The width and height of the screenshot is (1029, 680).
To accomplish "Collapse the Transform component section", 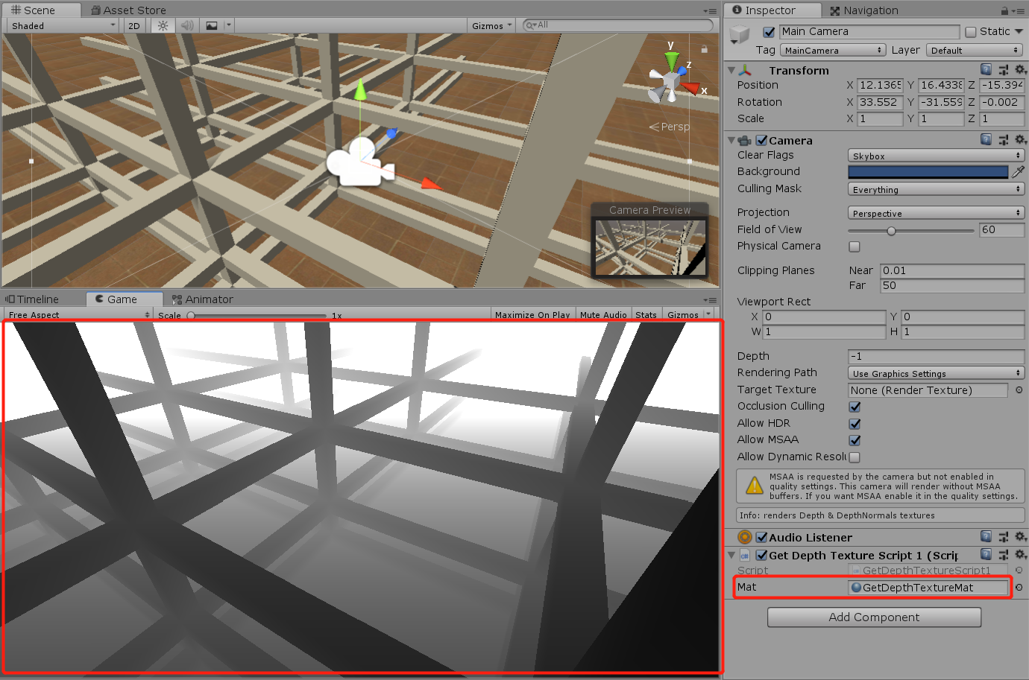I will [731, 69].
